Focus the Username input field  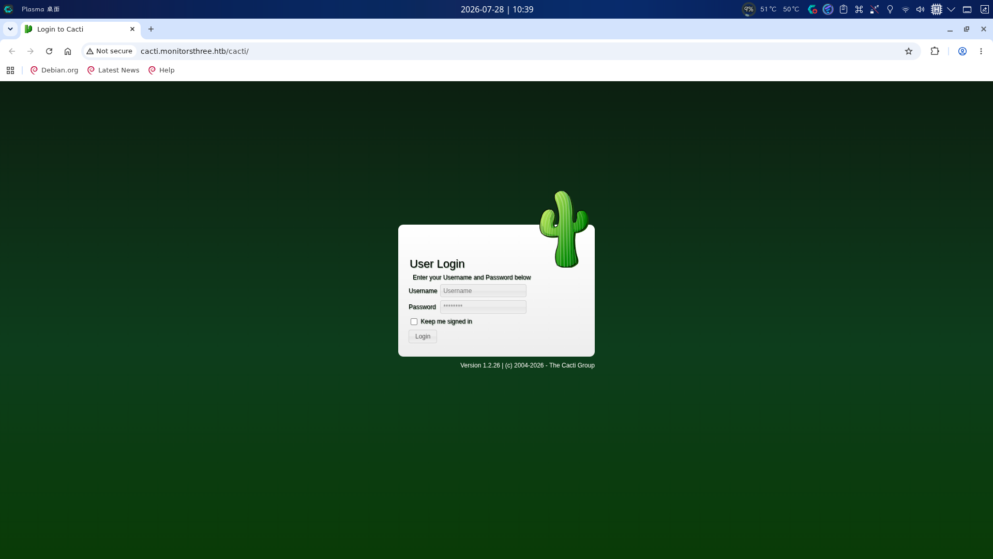483,291
